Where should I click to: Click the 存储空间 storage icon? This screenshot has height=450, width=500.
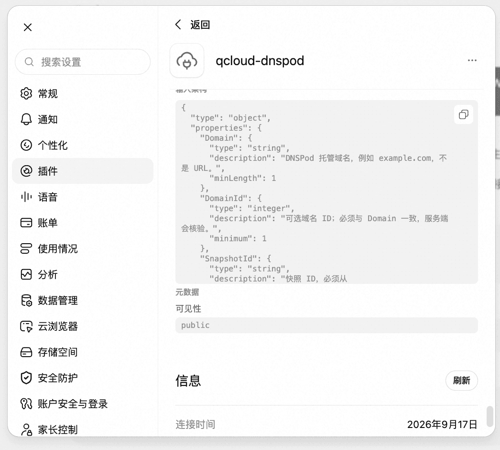click(x=26, y=352)
